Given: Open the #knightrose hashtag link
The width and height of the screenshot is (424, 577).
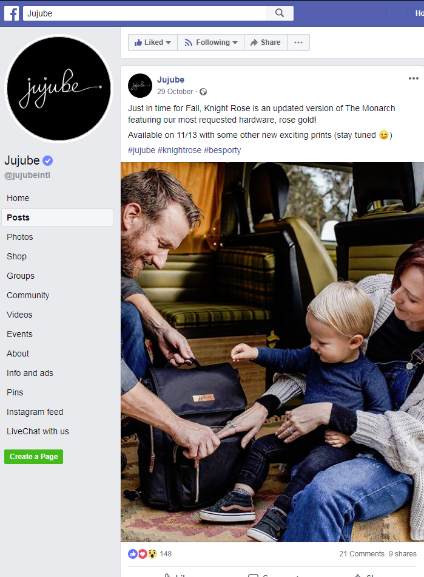Looking at the screenshot, I should (x=180, y=150).
